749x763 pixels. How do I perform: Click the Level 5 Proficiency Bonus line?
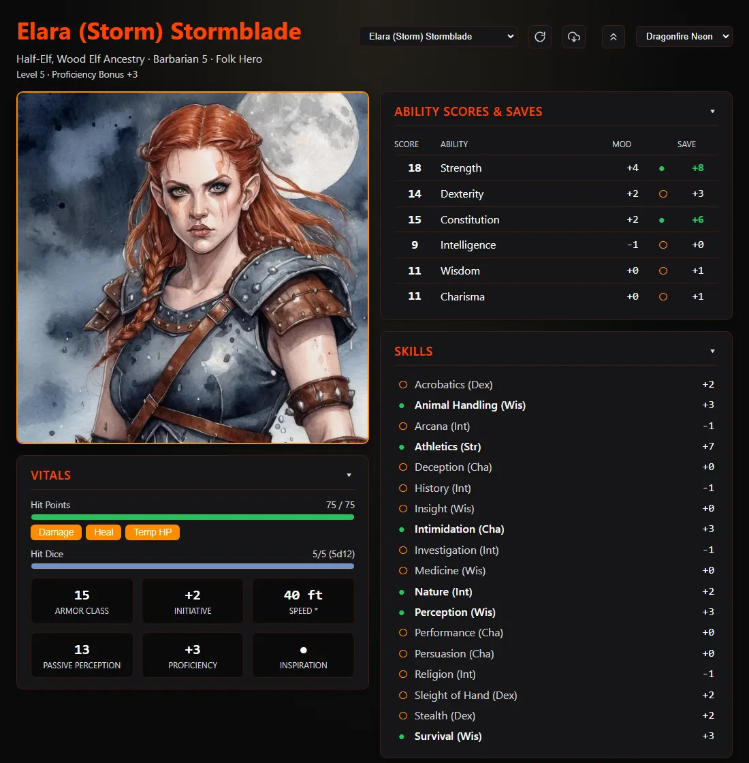point(77,74)
